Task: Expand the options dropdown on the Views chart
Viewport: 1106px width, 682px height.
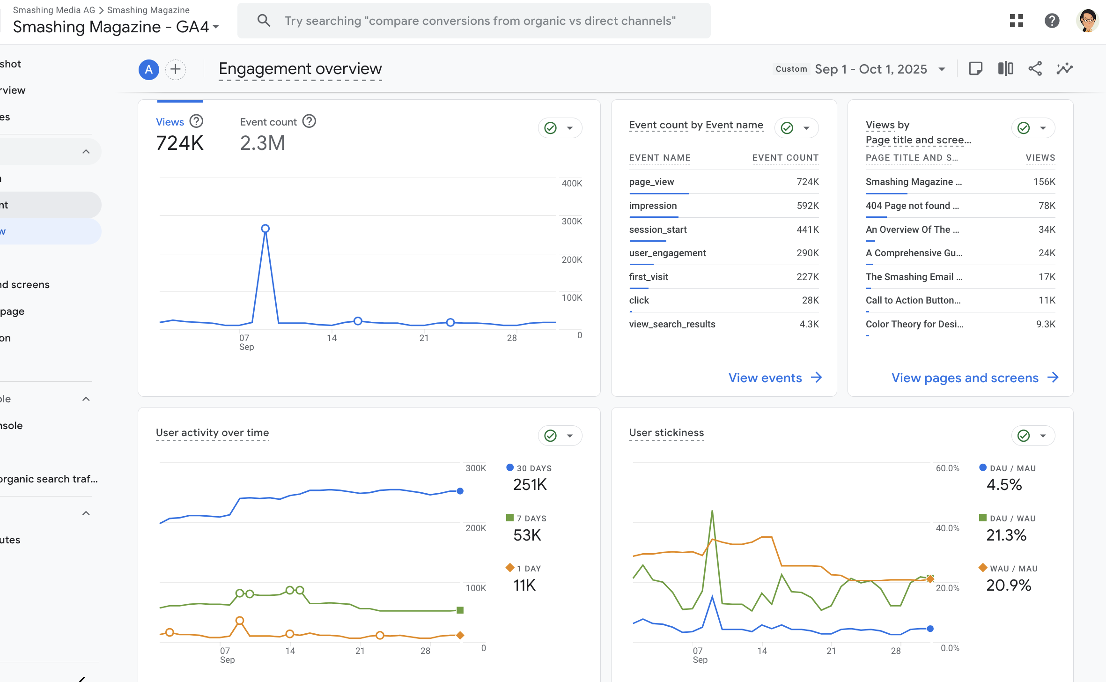Action: (x=570, y=127)
